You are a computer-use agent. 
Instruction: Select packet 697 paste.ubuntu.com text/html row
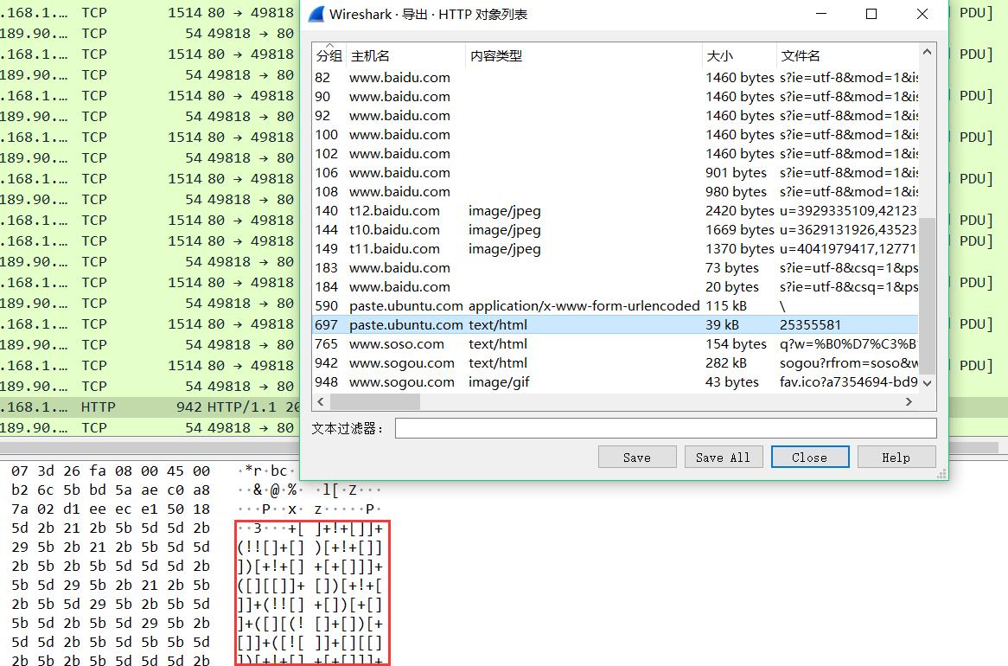tap(616, 325)
